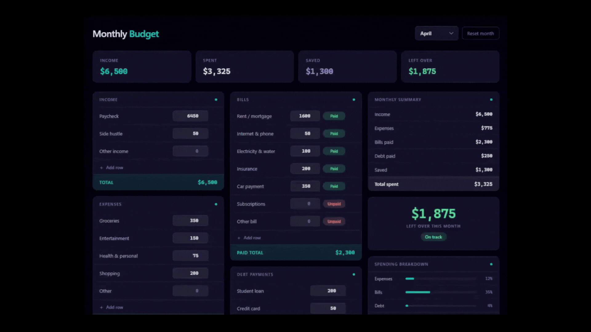Mark Subscriptions bill as paid
591x332 pixels.
tap(334, 204)
